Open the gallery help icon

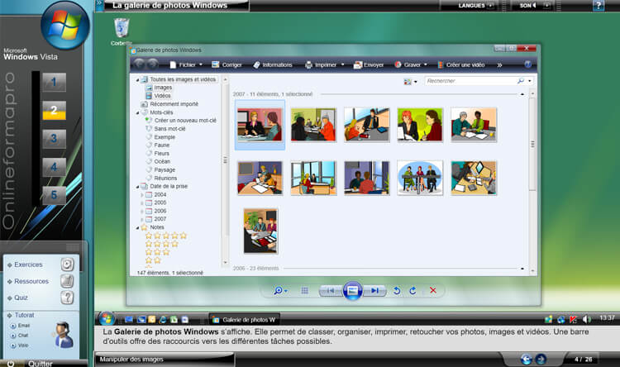tap(527, 64)
